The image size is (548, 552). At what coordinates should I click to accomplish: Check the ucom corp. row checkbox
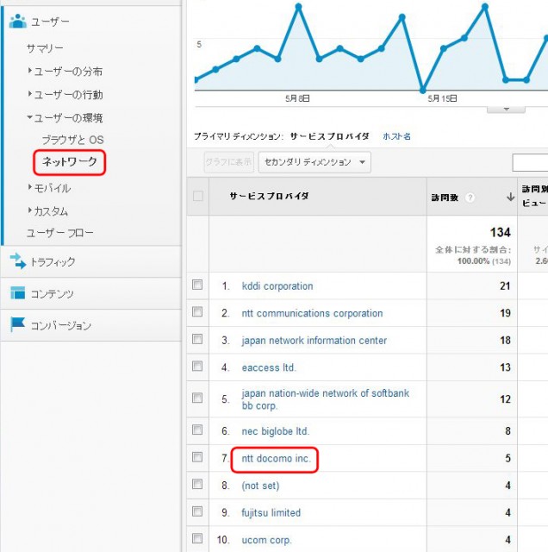coord(197,538)
